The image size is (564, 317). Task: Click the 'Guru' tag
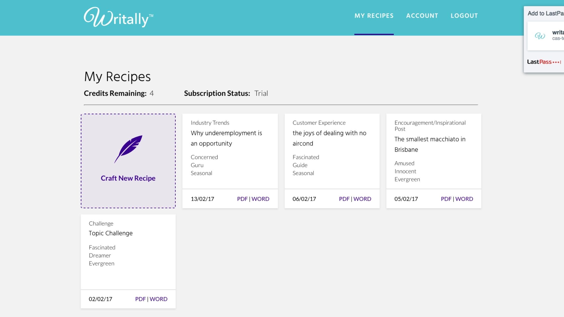197,165
